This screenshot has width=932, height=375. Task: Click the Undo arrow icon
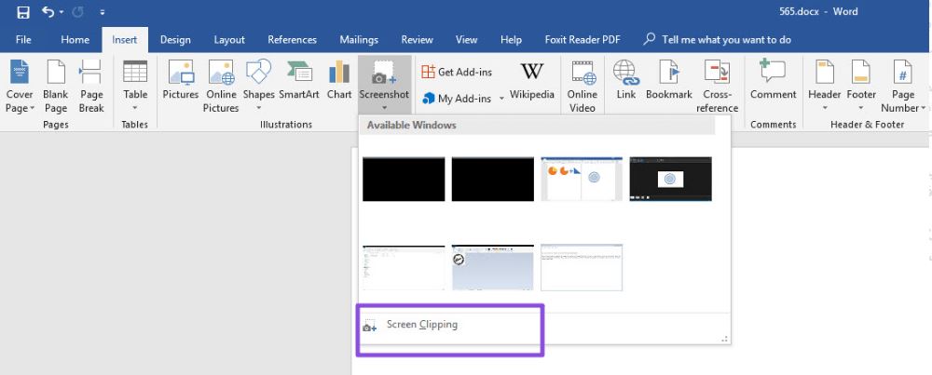point(48,12)
